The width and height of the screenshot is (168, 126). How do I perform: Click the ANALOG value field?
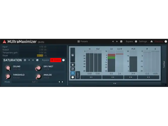click(46, 78)
